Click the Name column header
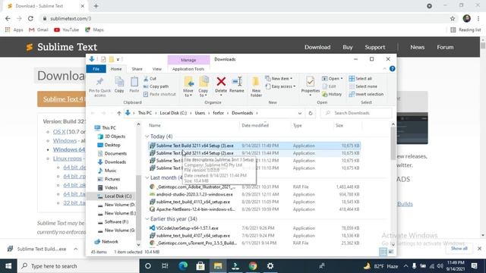The height and width of the screenshot is (273, 486). point(155,125)
